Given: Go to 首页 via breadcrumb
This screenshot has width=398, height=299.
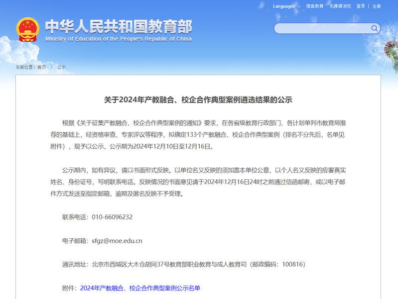Looking at the screenshot, I should 41,67.
